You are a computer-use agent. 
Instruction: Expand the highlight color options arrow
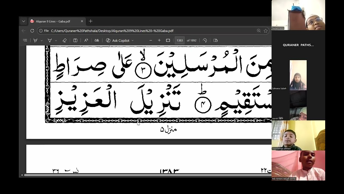[x=42, y=40]
